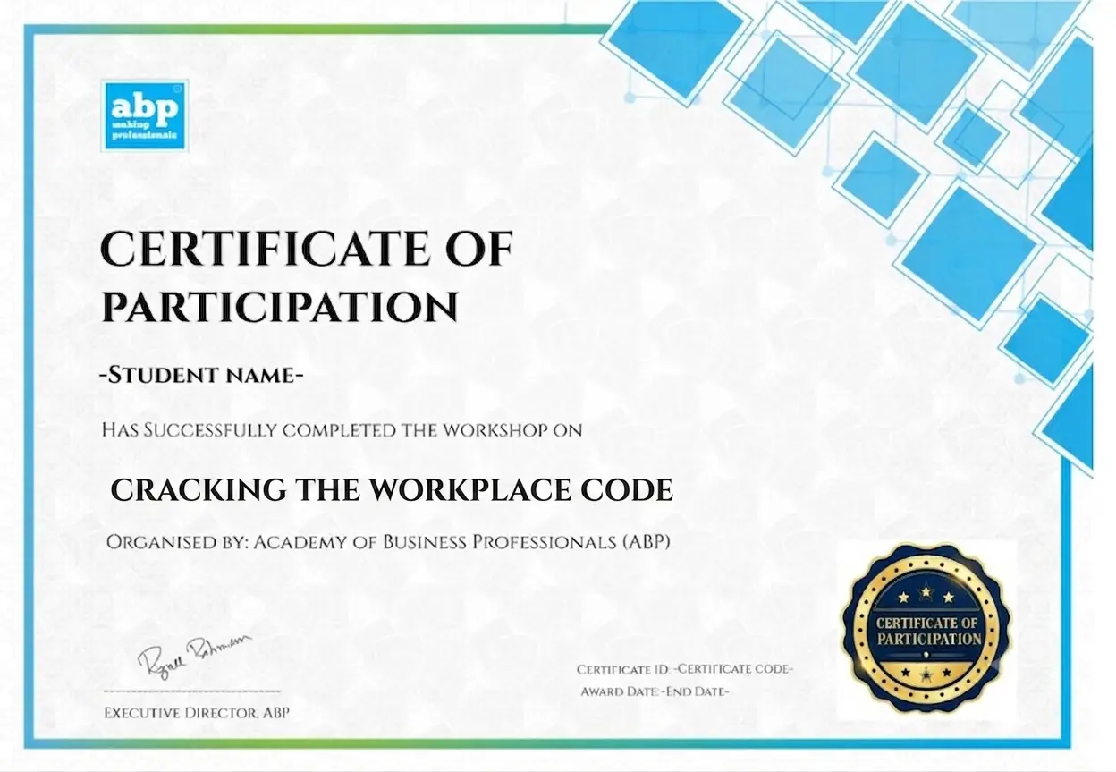This screenshot has width=1116, height=772.
Task: Click the gold Certificate of Participation seal
Action: [927, 626]
